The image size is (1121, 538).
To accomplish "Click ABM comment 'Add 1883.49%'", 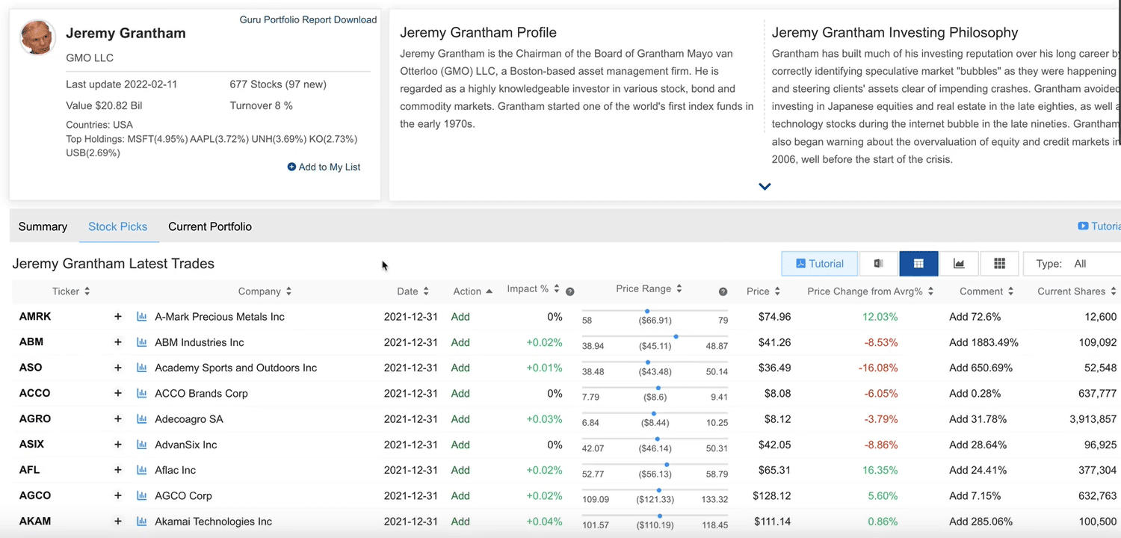I will click(983, 342).
